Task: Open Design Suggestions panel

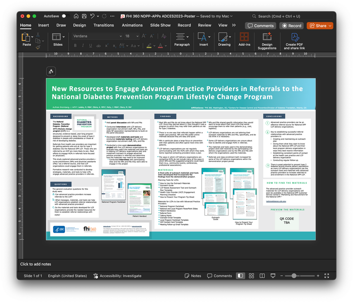Action: coord(267,40)
